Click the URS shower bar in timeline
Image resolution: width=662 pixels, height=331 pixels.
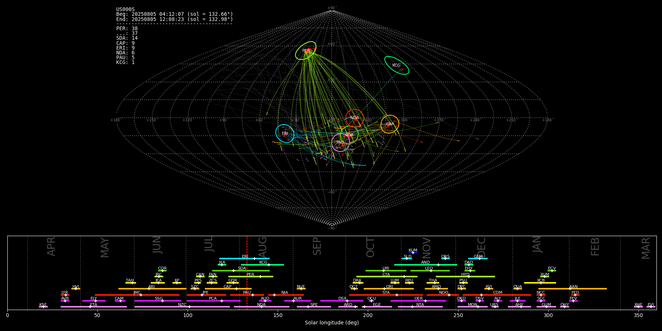tap(495, 307)
